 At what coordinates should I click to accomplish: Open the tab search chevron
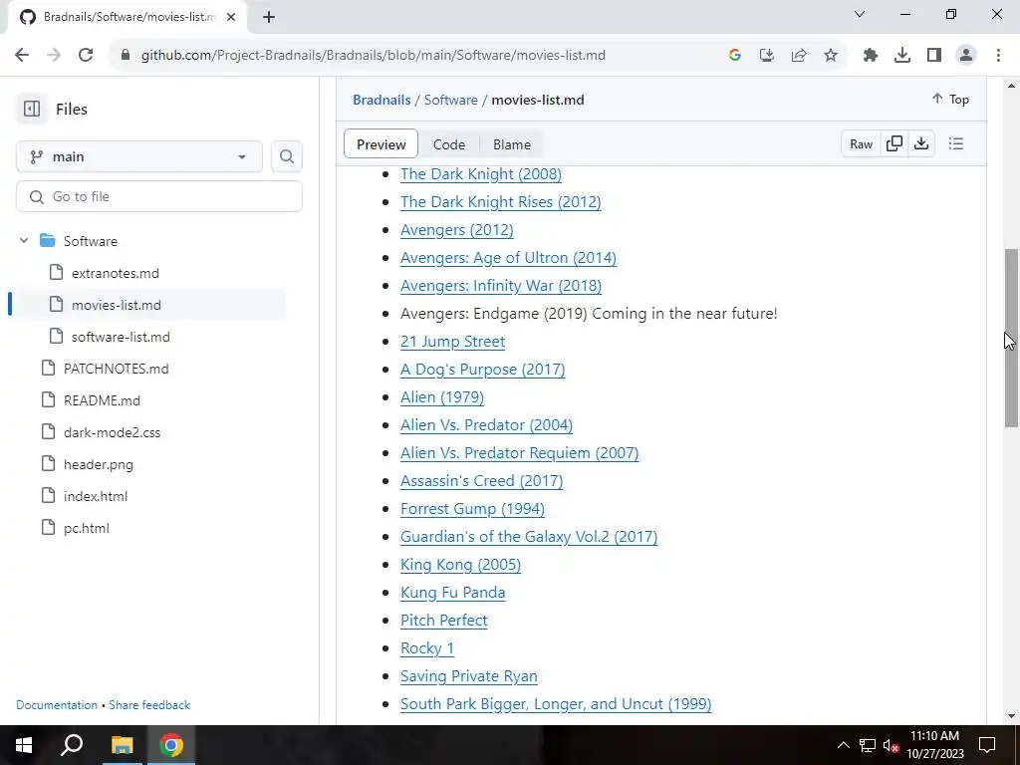pyautogui.click(x=860, y=14)
